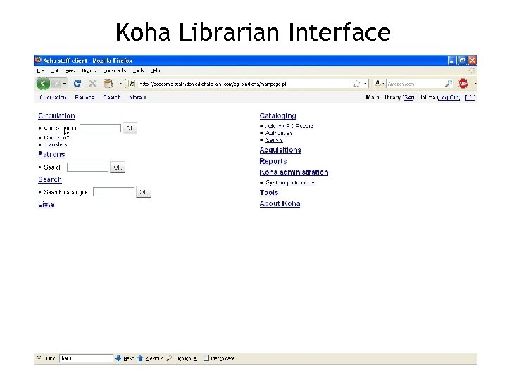Open the History menu
This screenshot has height=380, width=507.
click(89, 70)
